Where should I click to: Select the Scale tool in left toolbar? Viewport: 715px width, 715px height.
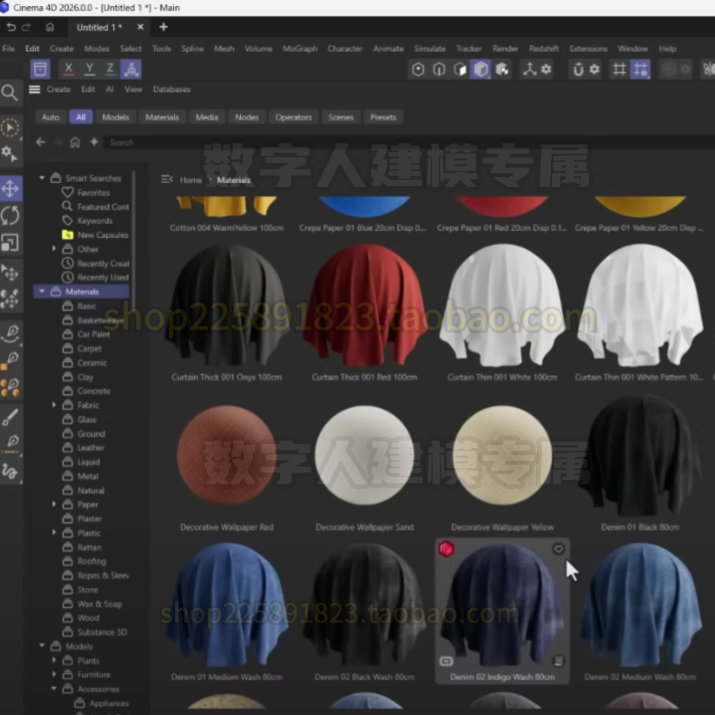(10, 243)
